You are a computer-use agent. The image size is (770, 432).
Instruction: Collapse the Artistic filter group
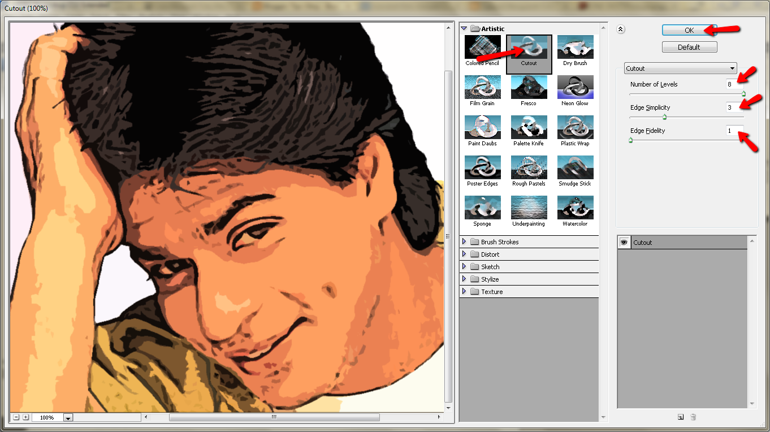(x=464, y=28)
